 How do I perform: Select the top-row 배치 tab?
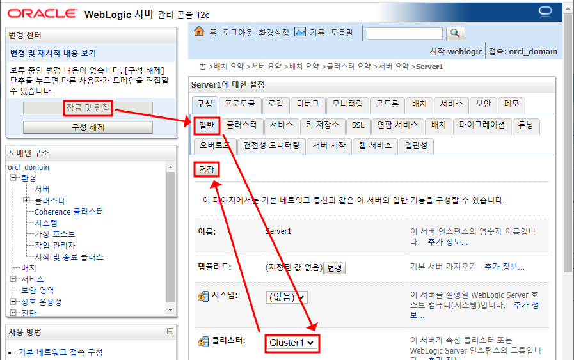(420, 105)
